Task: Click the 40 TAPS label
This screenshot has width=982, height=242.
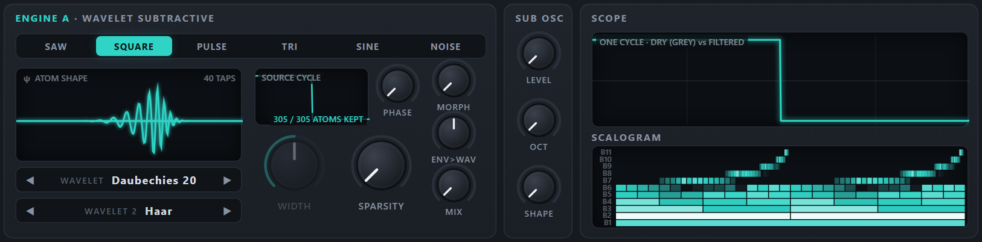Action: coord(219,78)
